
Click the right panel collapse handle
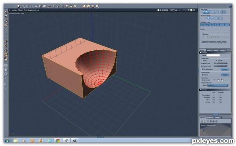[198, 71]
